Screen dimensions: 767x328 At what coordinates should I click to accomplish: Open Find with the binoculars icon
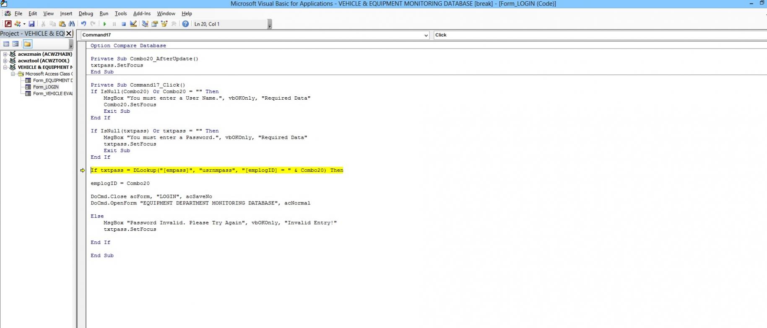[x=72, y=24]
